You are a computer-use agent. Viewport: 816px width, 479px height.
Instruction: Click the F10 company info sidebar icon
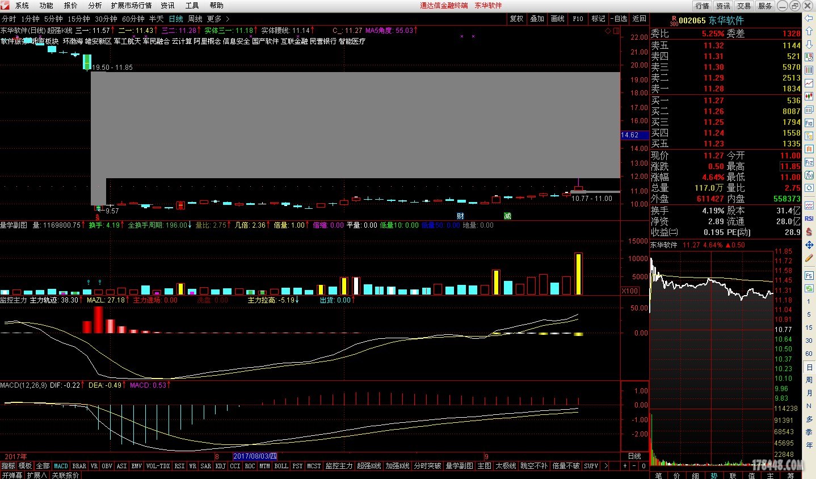(x=809, y=123)
